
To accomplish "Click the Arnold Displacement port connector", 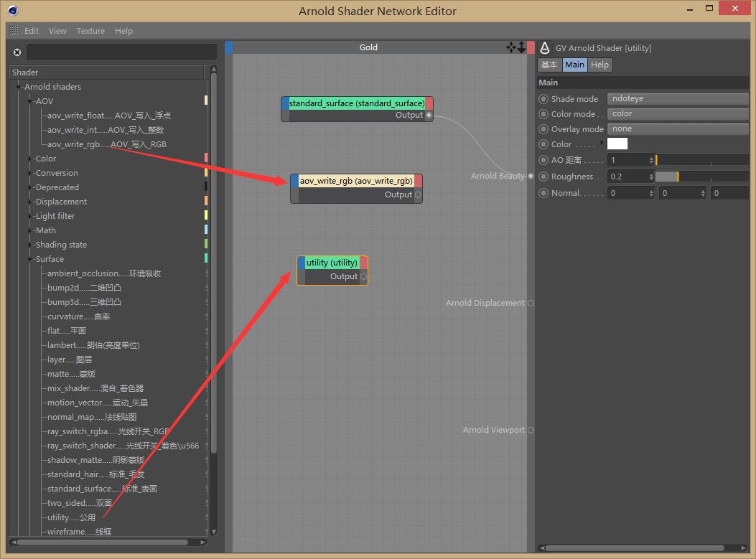I will click(531, 303).
